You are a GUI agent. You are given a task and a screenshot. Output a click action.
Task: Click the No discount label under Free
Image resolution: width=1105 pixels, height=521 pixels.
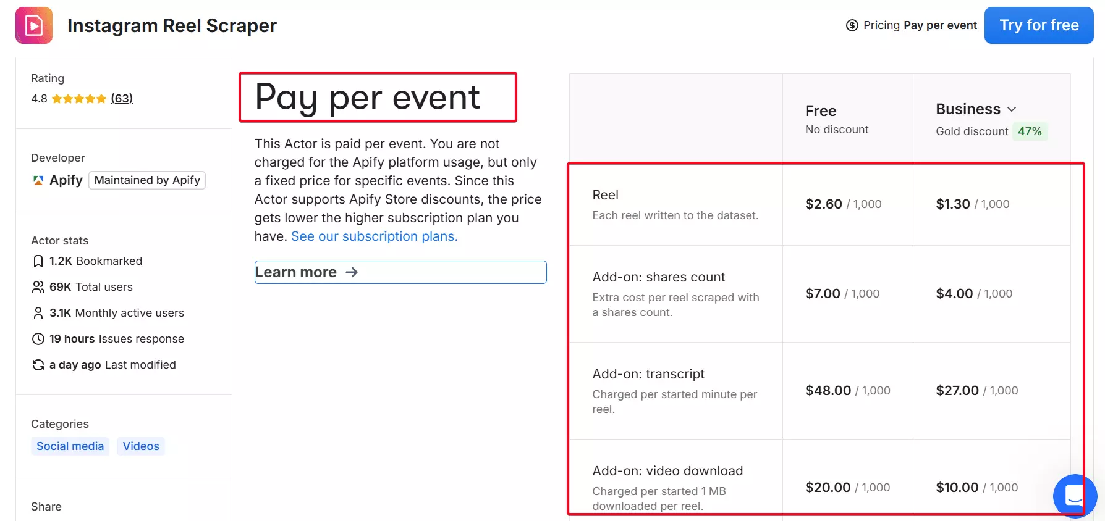(837, 130)
